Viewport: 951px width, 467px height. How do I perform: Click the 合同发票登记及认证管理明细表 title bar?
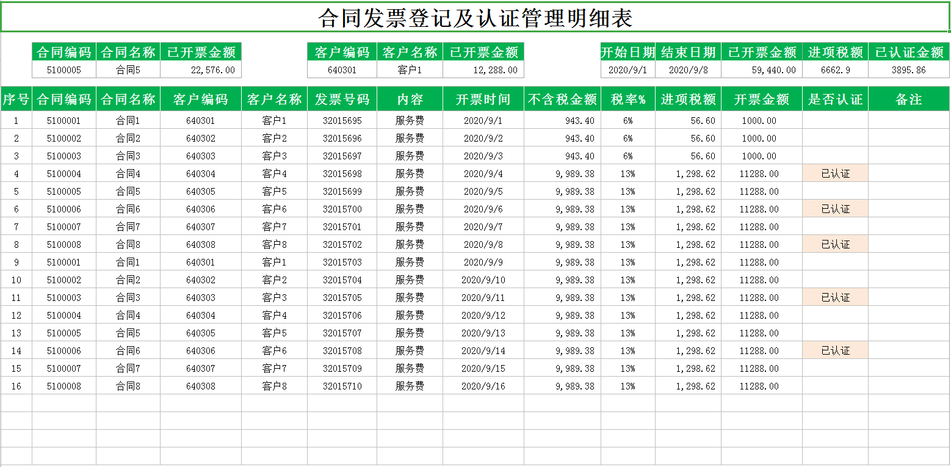click(x=475, y=13)
